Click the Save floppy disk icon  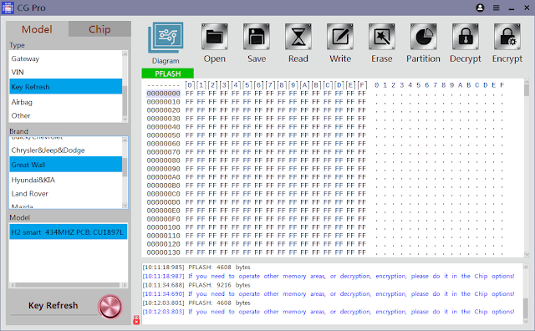[x=257, y=37]
